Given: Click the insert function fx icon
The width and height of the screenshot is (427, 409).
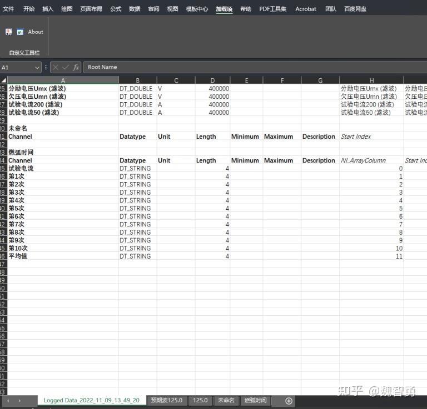Looking at the screenshot, I should [76, 67].
